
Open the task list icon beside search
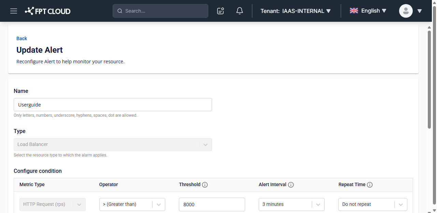point(221,11)
